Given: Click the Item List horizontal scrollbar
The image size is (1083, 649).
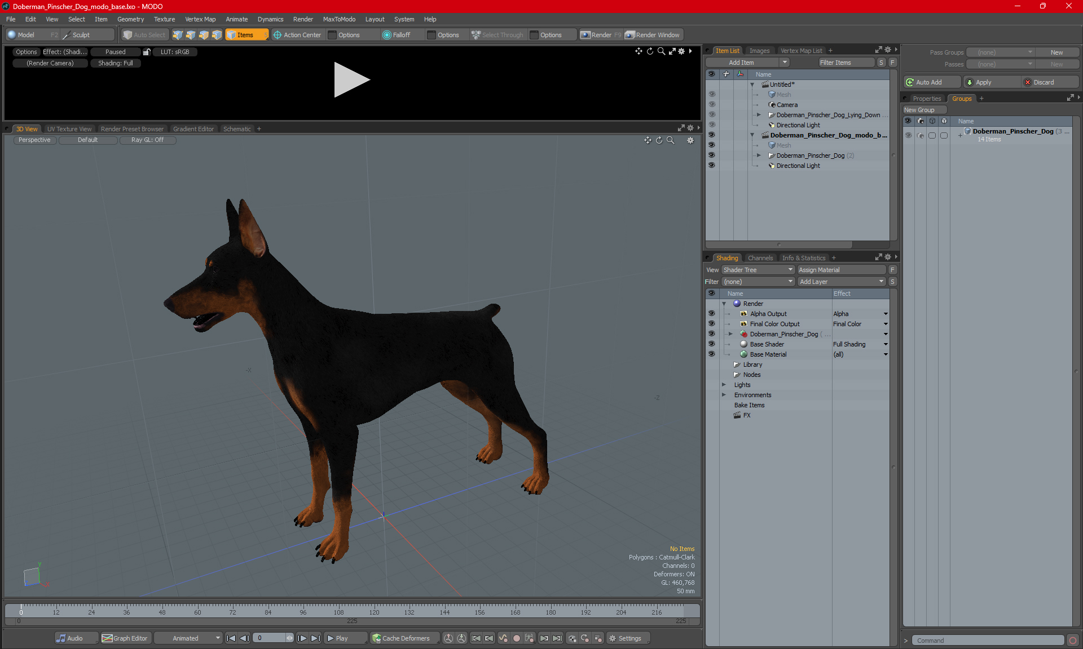Looking at the screenshot, I should point(779,245).
